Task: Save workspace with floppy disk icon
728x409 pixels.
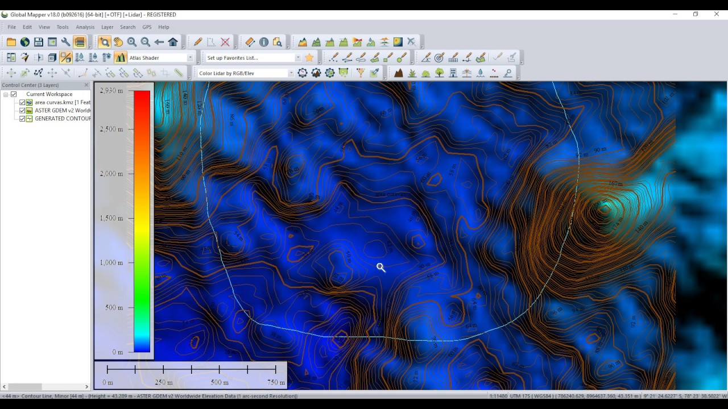Action: pos(39,42)
